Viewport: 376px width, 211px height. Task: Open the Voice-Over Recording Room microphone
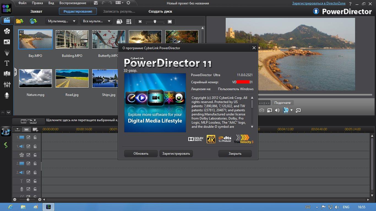pyautogui.click(x=7, y=95)
